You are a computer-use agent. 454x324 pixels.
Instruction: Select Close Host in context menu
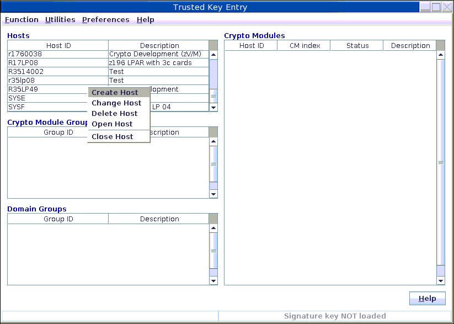pyautogui.click(x=119, y=136)
